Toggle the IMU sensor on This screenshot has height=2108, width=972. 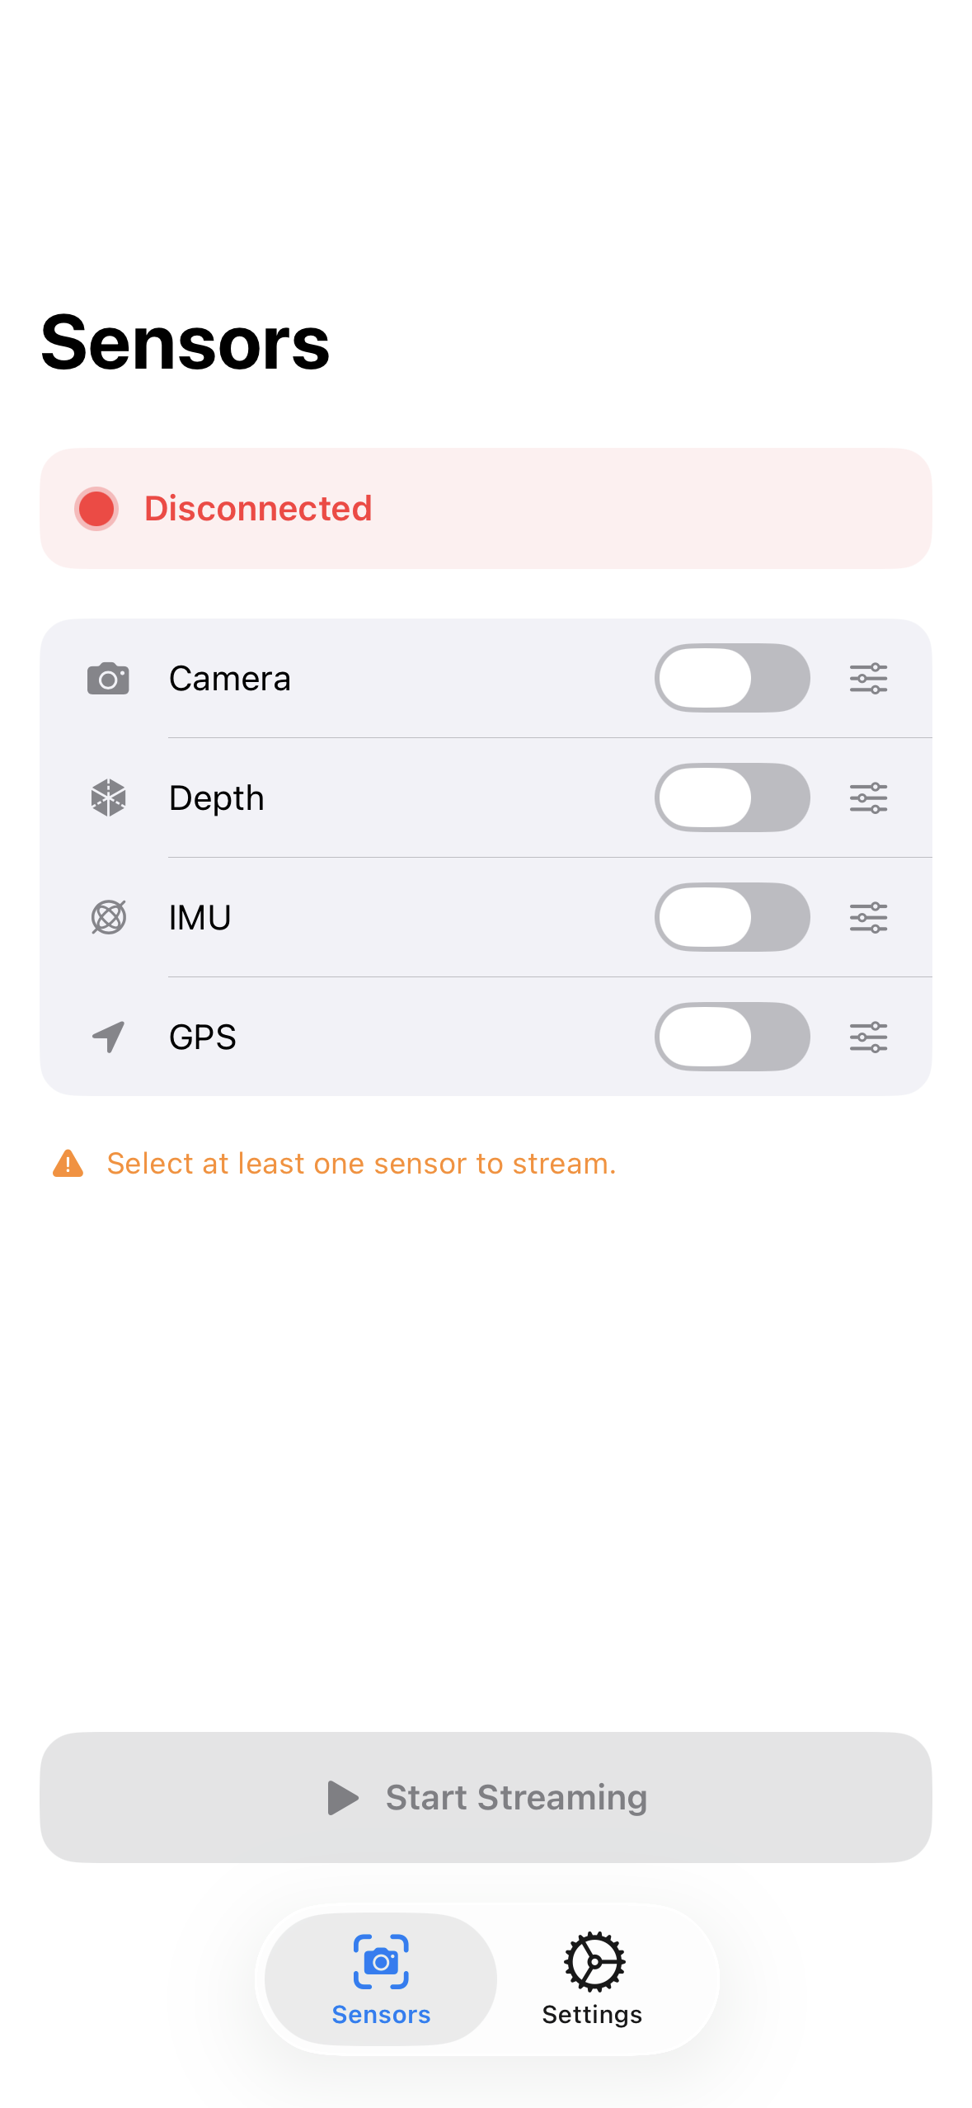point(731,917)
